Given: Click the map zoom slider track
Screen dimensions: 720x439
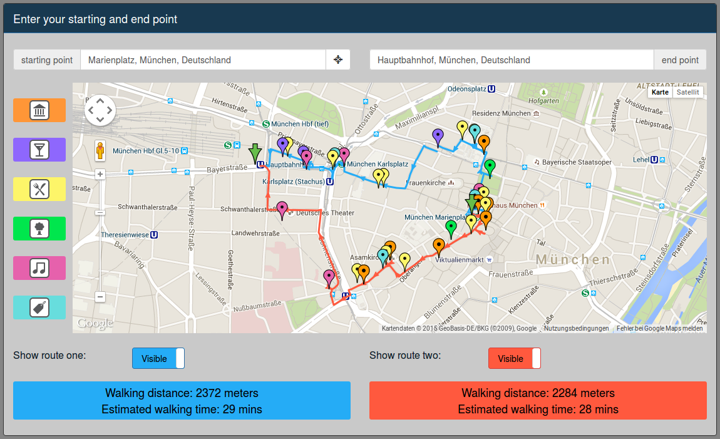Looking at the screenshot, I should (x=100, y=235).
